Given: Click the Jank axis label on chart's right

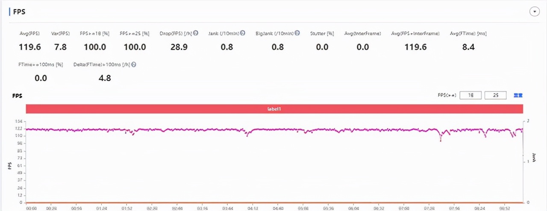Looking at the screenshot, I should click(534, 157).
